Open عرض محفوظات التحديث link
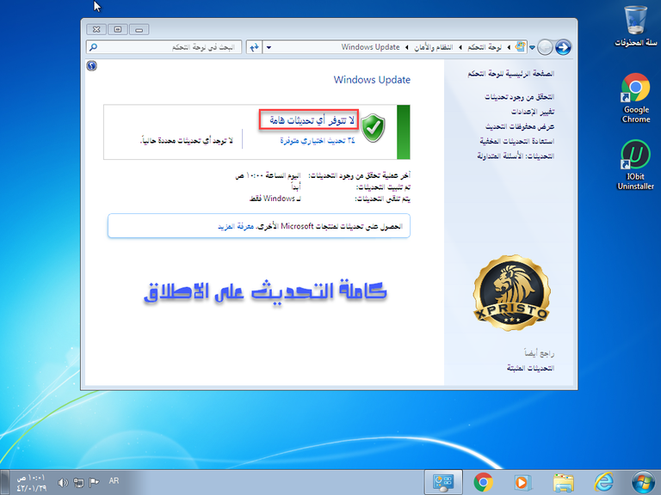 [520, 126]
